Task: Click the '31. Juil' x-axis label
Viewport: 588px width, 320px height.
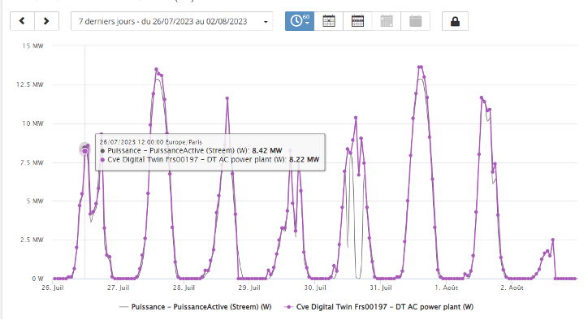Action: pyautogui.click(x=381, y=288)
